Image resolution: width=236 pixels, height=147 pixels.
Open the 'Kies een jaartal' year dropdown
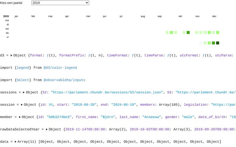tap(60, 3)
